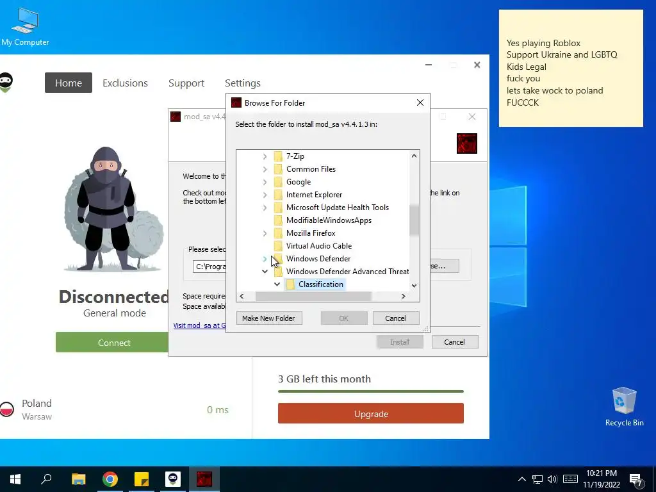Image resolution: width=656 pixels, height=492 pixels.
Task: Click the Google folder icon
Action: (278, 182)
